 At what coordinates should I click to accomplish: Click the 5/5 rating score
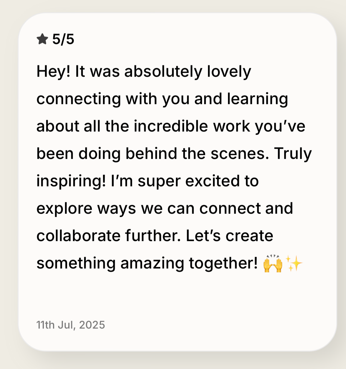pyautogui.click(x=63, y=39)
